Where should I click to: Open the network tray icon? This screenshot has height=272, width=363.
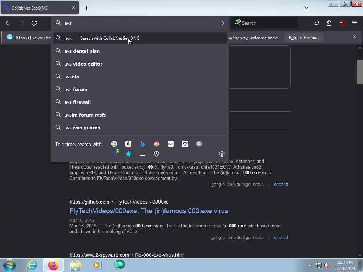click(319, 266)
